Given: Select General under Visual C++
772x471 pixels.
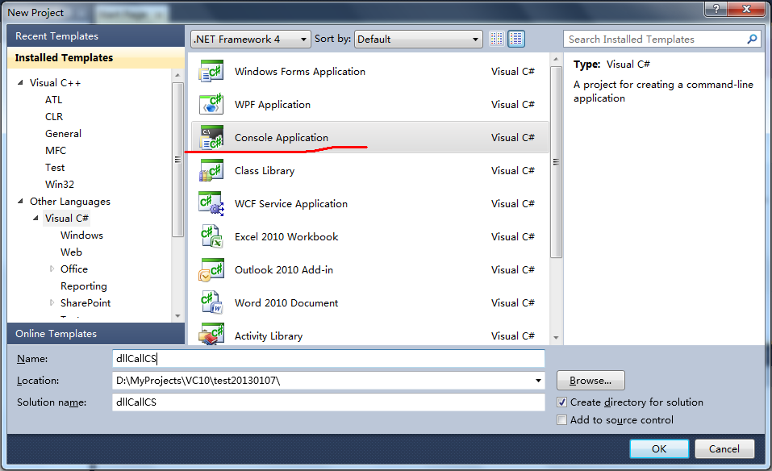Looking at the screenshot, I should tap(63, 133).
